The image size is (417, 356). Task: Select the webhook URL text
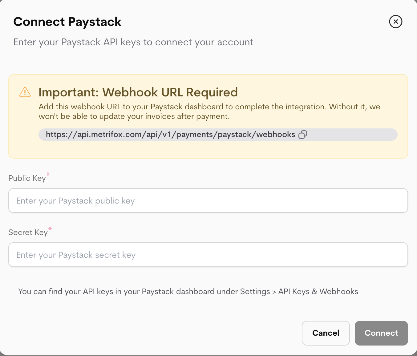click(x=170, y=134)
